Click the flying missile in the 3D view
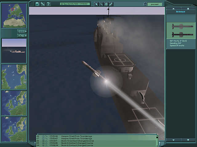The width and height of the screenshot is (197, 147). [94, 72]
